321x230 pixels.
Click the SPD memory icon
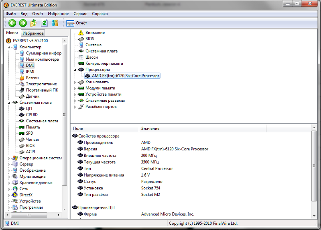pos(22,133)
